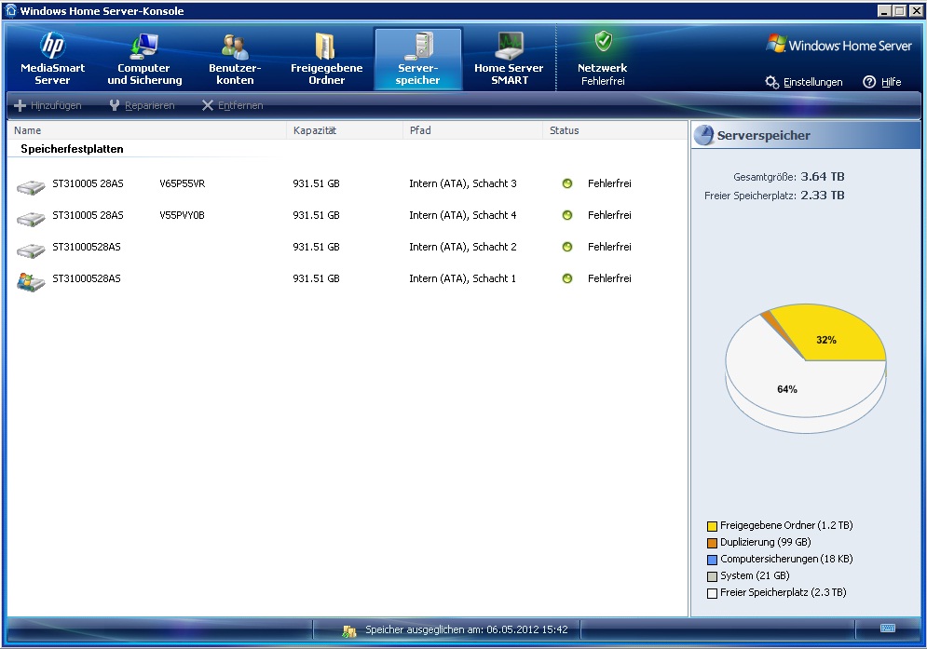Select the drive icon for V55PVY0B disk
Viewport: 927px width, 649px height.
(31, 220)
